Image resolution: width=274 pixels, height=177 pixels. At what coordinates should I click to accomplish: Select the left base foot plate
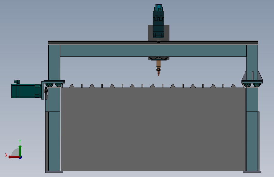(x=54, y=172)
